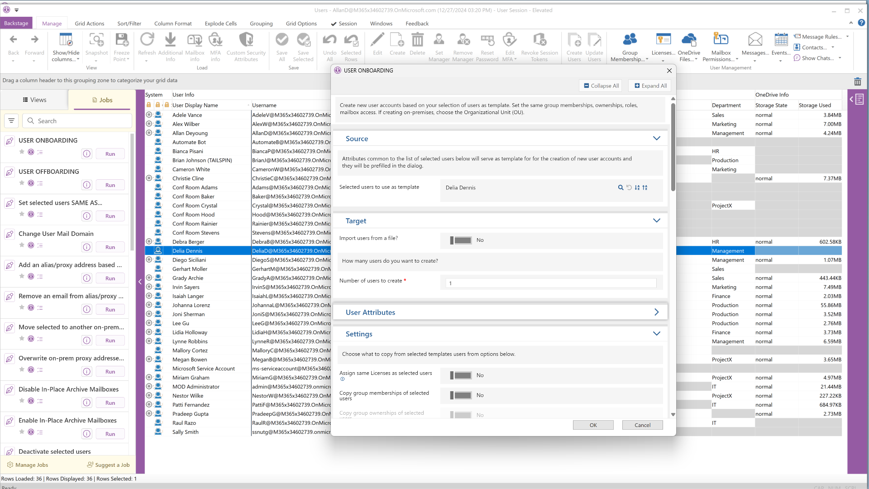Click the trash icon above the grid

tap(857, 81)
